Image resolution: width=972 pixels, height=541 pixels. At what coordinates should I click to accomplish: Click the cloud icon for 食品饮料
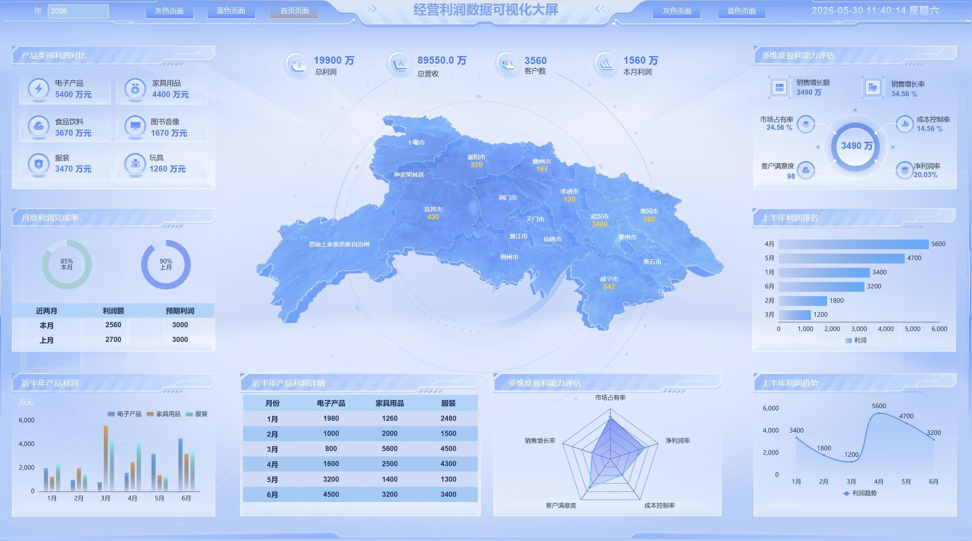coord(39,126)
